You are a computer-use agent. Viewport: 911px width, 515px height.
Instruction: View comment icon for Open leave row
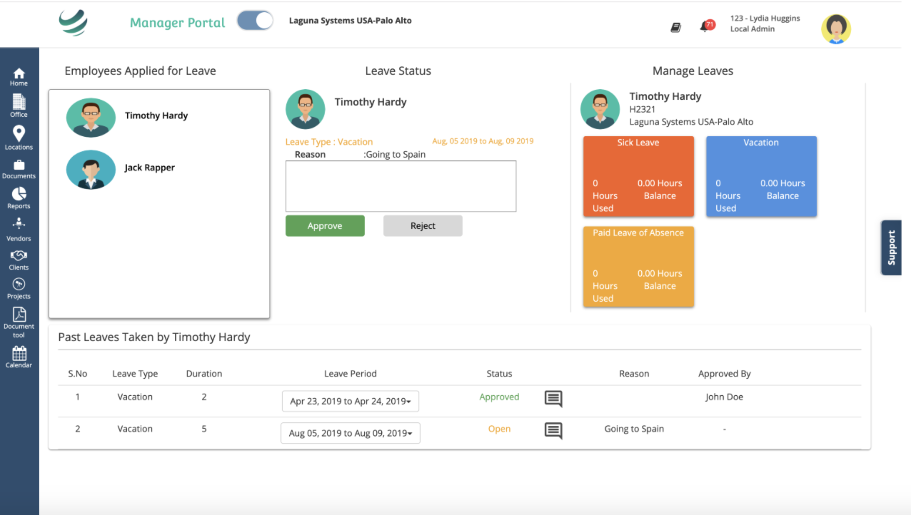[553, 431]
